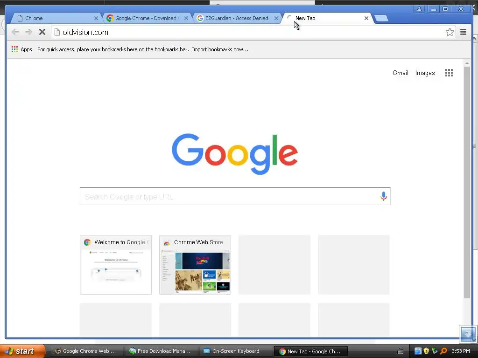Image resolution: width=478 pixels, height=358 pixels.
Task: Open the Google apps grid
Action: 449,73
